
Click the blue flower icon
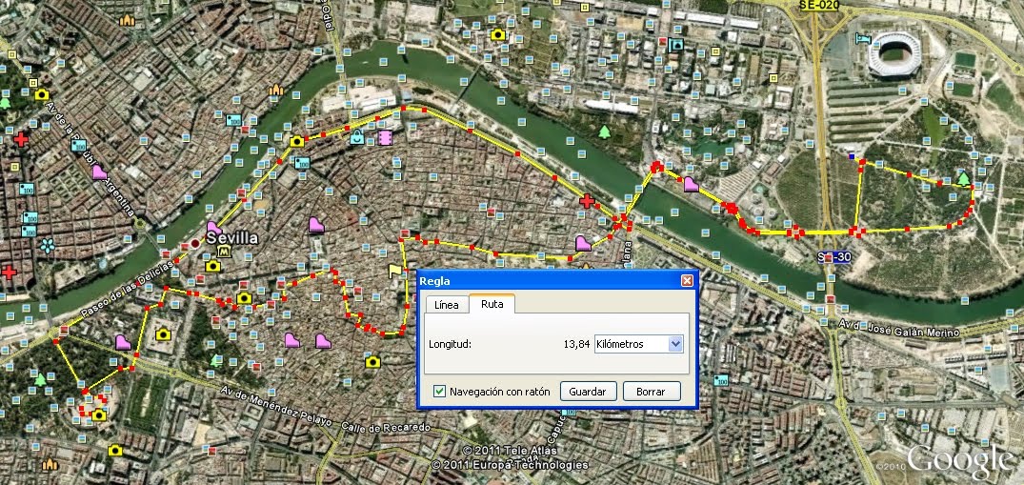(47, 246)
